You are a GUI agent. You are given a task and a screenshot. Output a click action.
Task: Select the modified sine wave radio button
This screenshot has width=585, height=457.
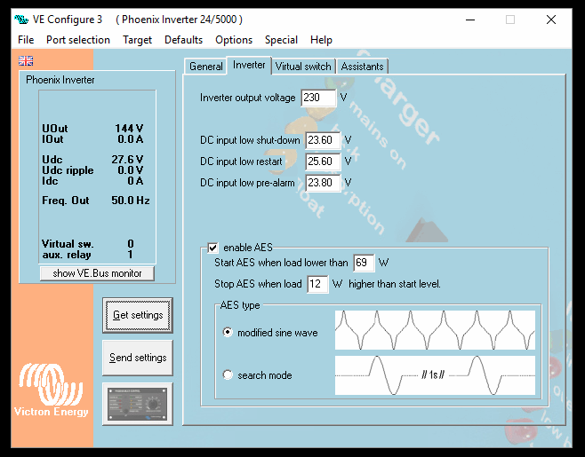(228, 333)
